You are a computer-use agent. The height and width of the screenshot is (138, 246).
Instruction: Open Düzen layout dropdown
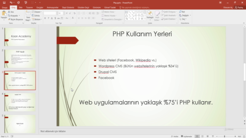pos(37,12)
